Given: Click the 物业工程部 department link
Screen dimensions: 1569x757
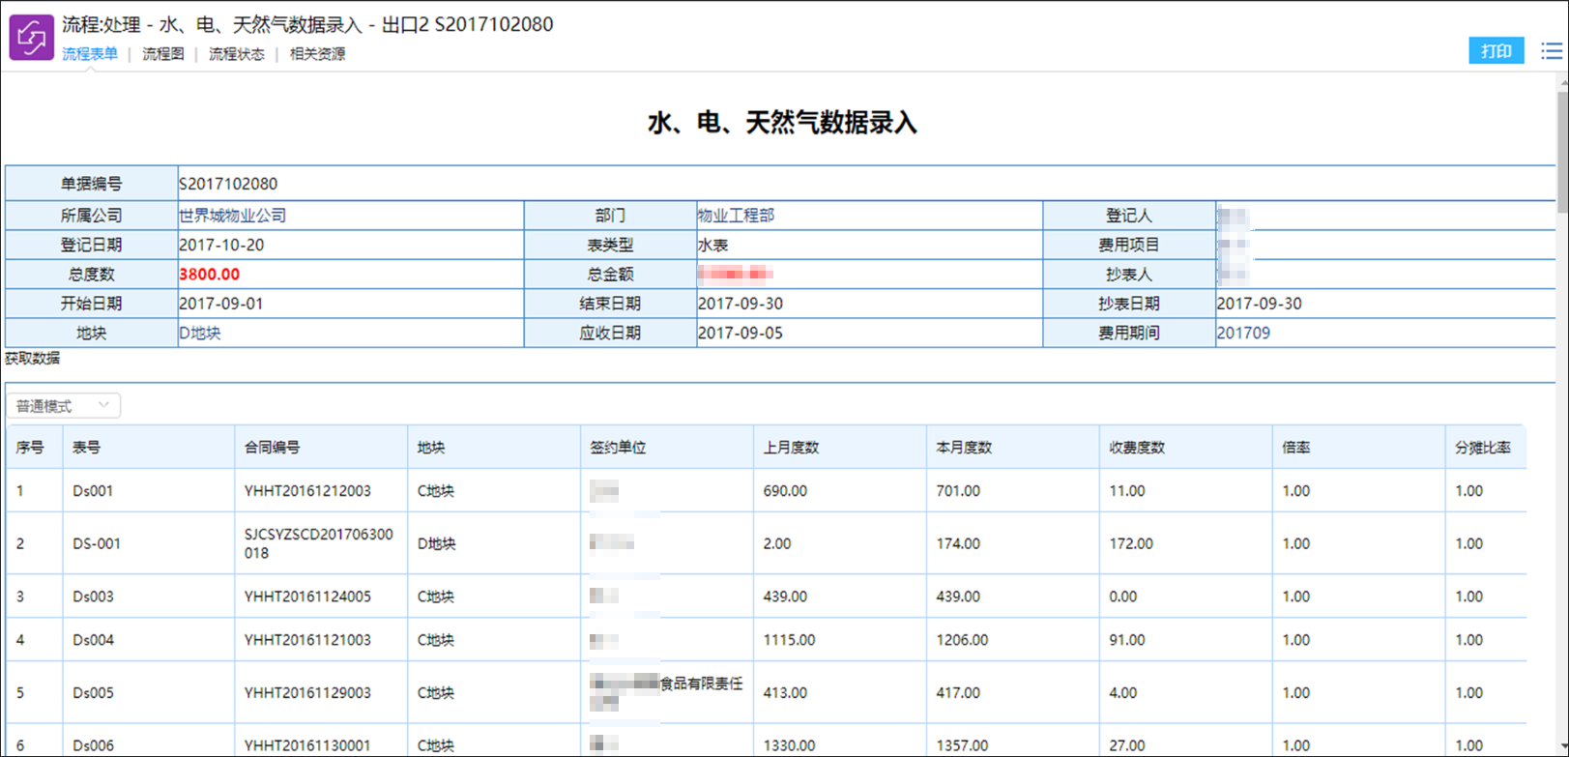Looking at the screenshot, I should pos(737,216).
